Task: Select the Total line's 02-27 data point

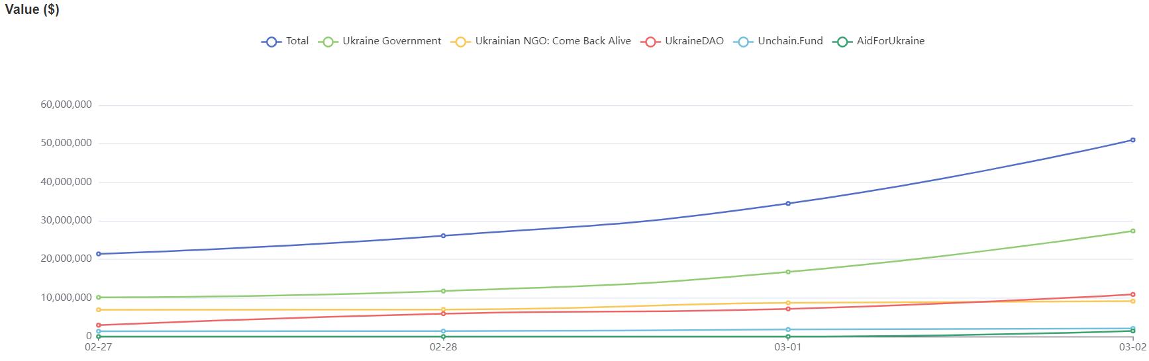Action: point(99,254)
